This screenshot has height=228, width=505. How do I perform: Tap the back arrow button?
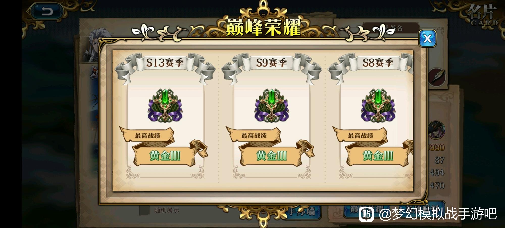[47, 11]
